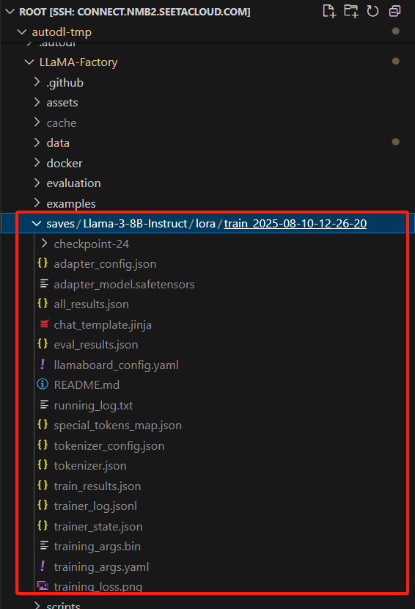Click JSON icon beside trainer_log.jsonl
The image size is (415, 609).
[43, 506]
